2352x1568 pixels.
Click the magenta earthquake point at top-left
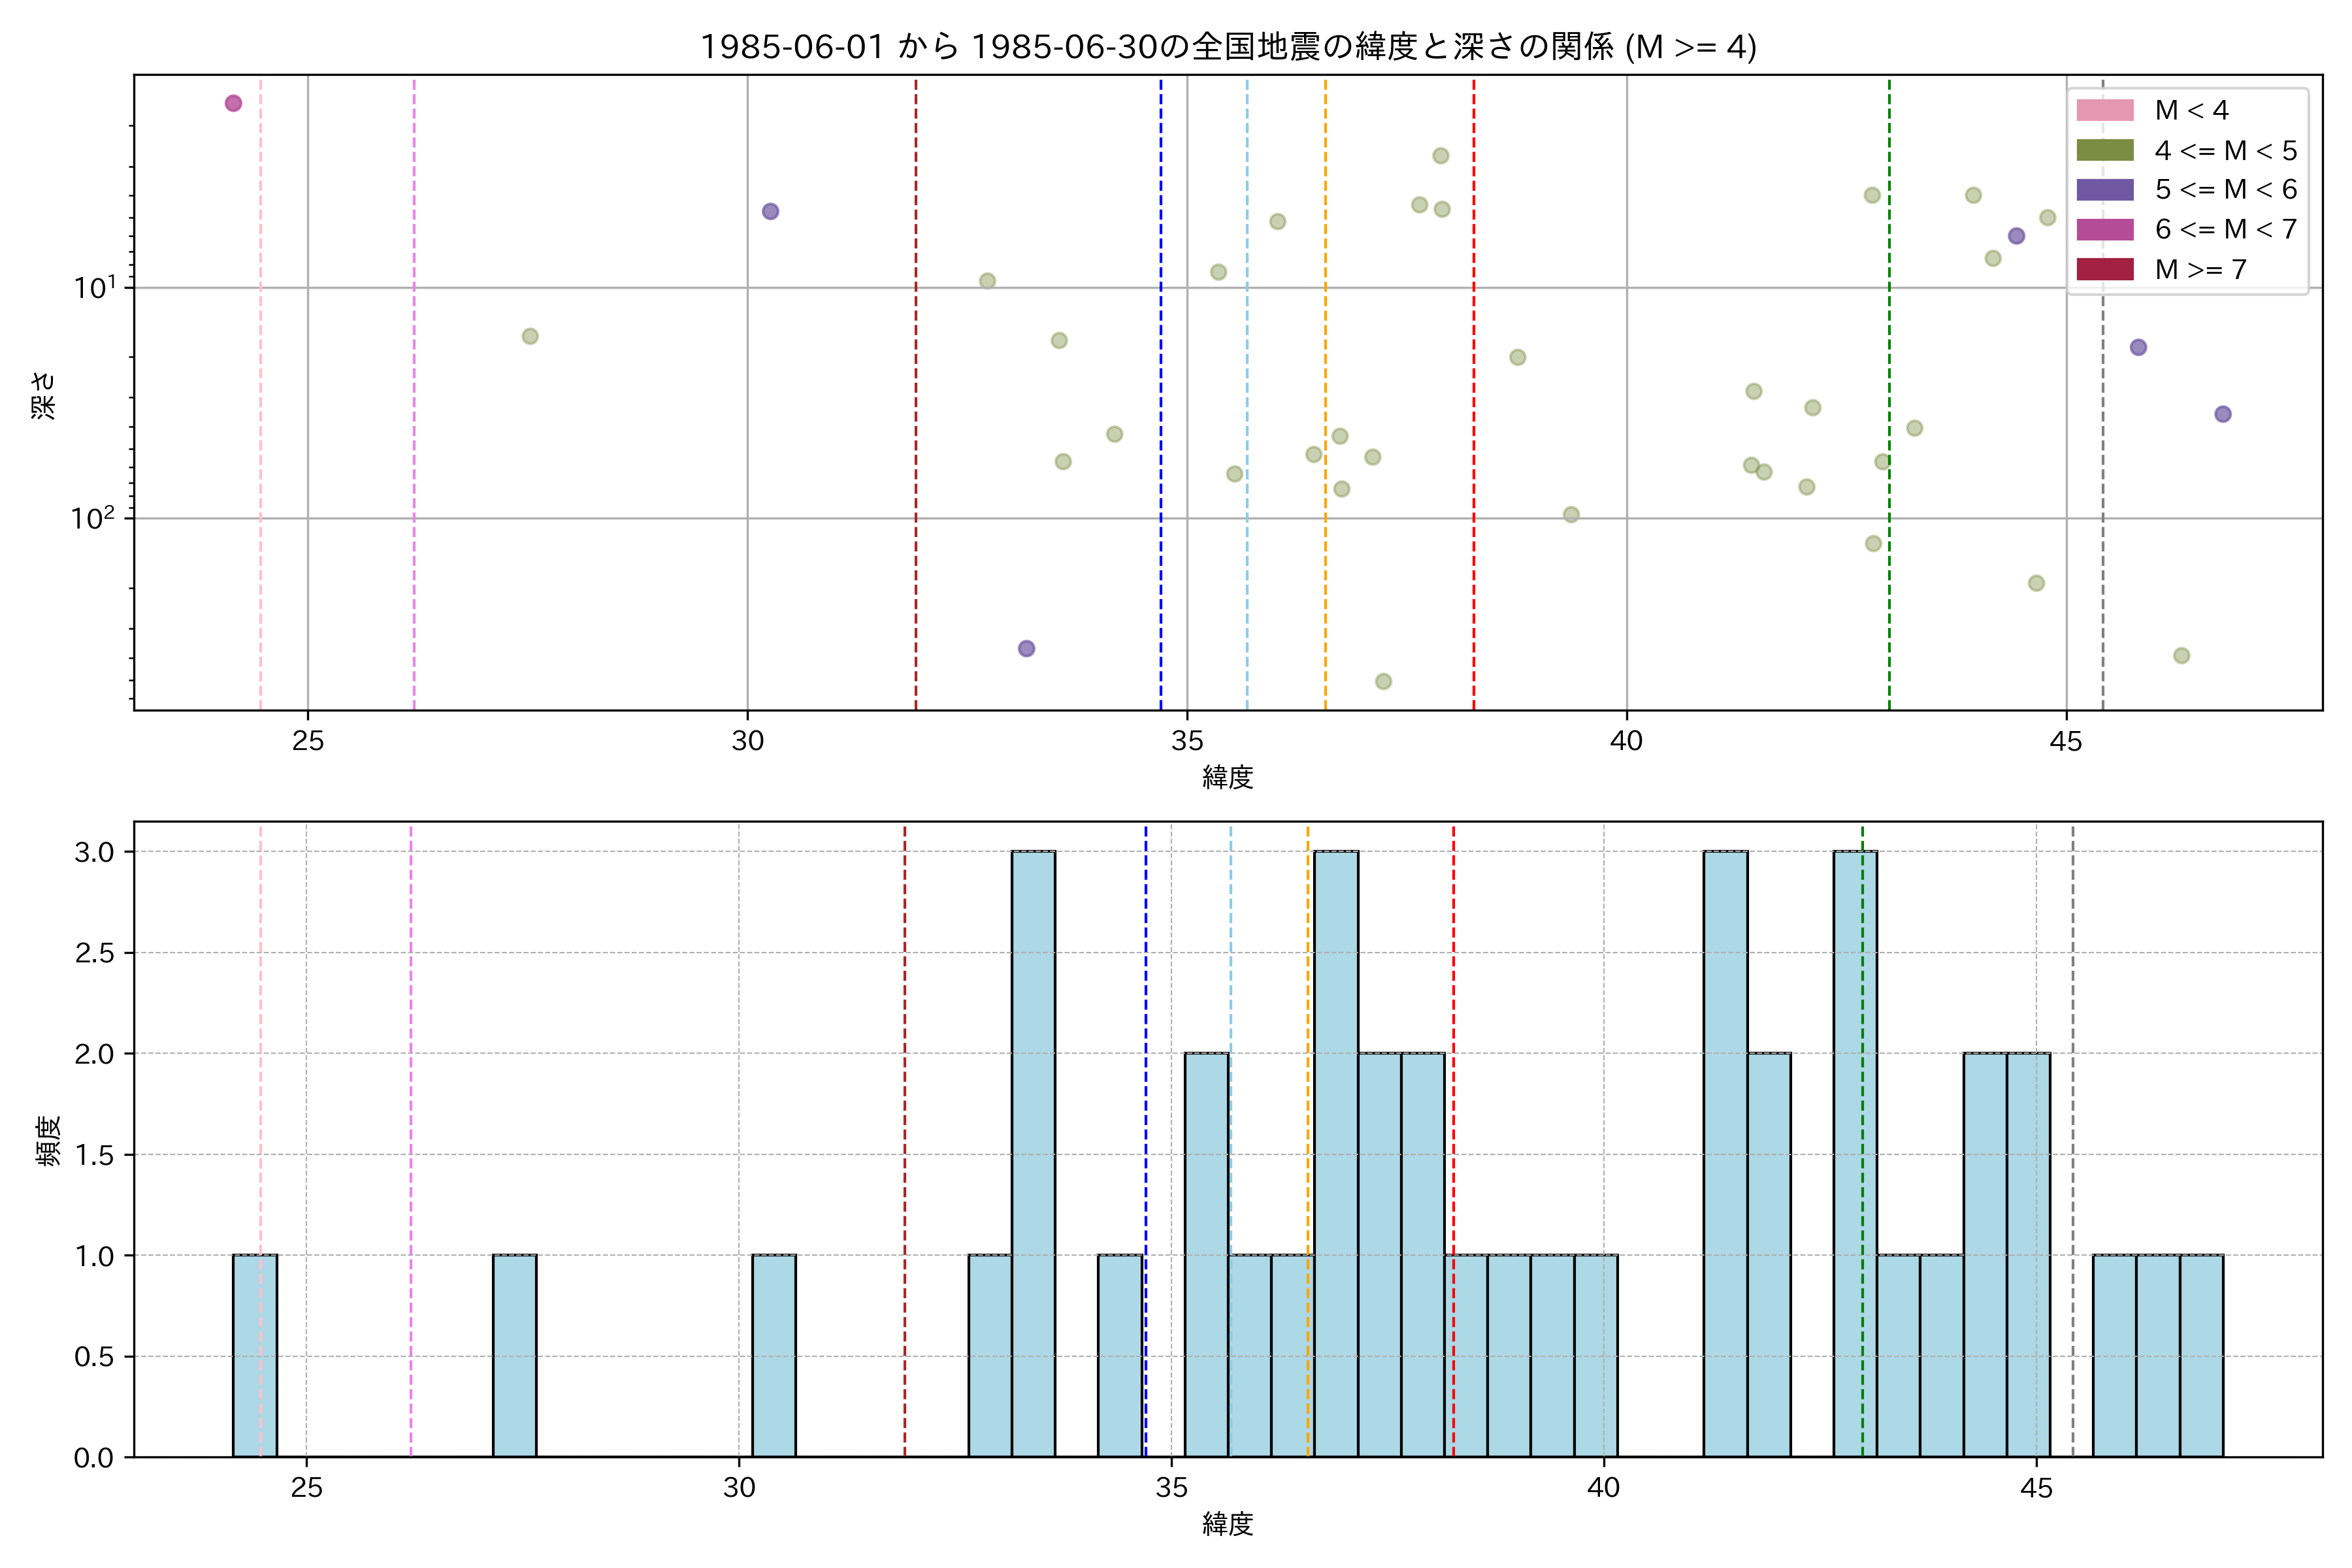click(233, 103)
